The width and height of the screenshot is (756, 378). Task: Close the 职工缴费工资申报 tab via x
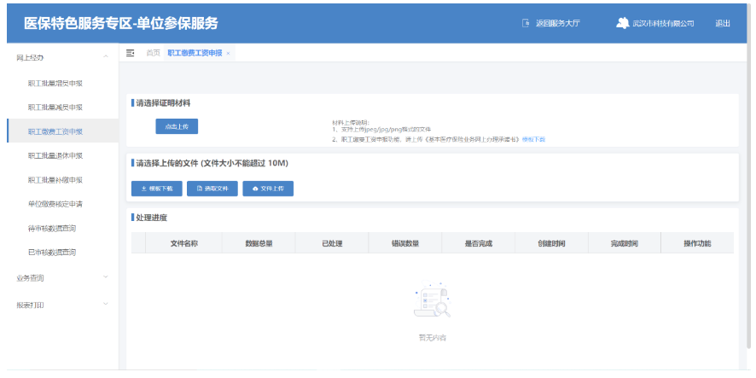pyautogui.click(x=228, y=53)
